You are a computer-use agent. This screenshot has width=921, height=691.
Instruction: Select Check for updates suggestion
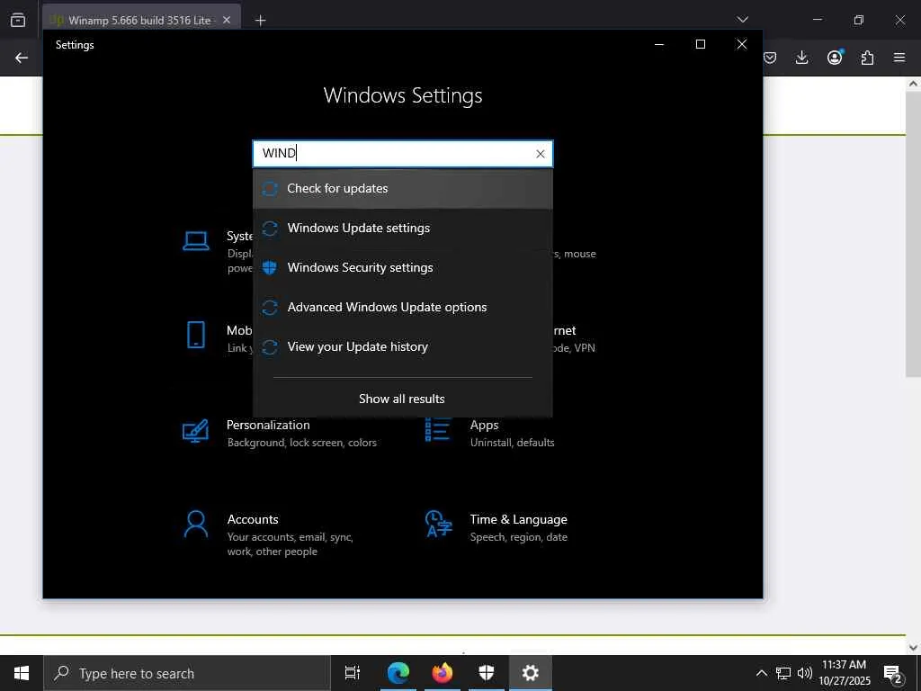coord(402,189)
